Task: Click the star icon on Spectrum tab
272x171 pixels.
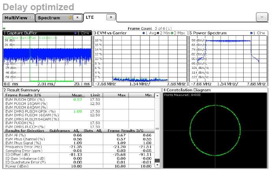Action: [x=70, y=18]
